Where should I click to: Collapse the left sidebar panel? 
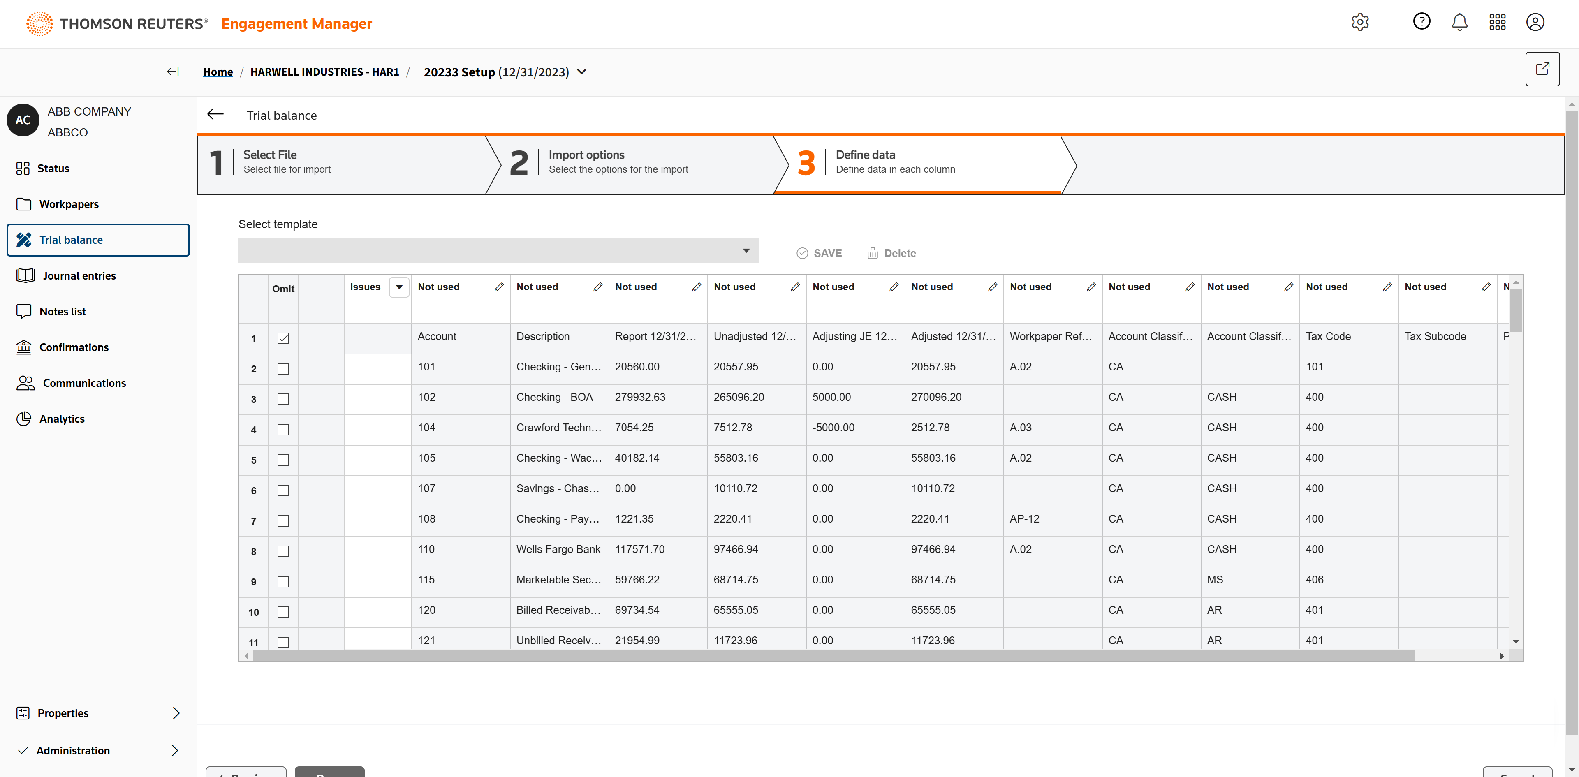pyautogui.click(x=173, y=72)
